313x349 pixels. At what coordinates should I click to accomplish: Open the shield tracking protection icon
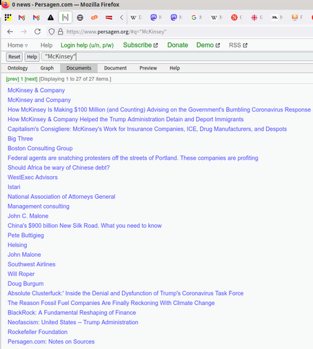click(52, 32)
